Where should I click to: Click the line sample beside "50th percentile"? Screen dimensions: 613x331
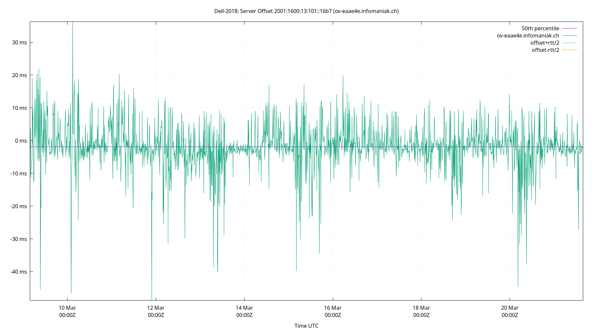[569, 28]
